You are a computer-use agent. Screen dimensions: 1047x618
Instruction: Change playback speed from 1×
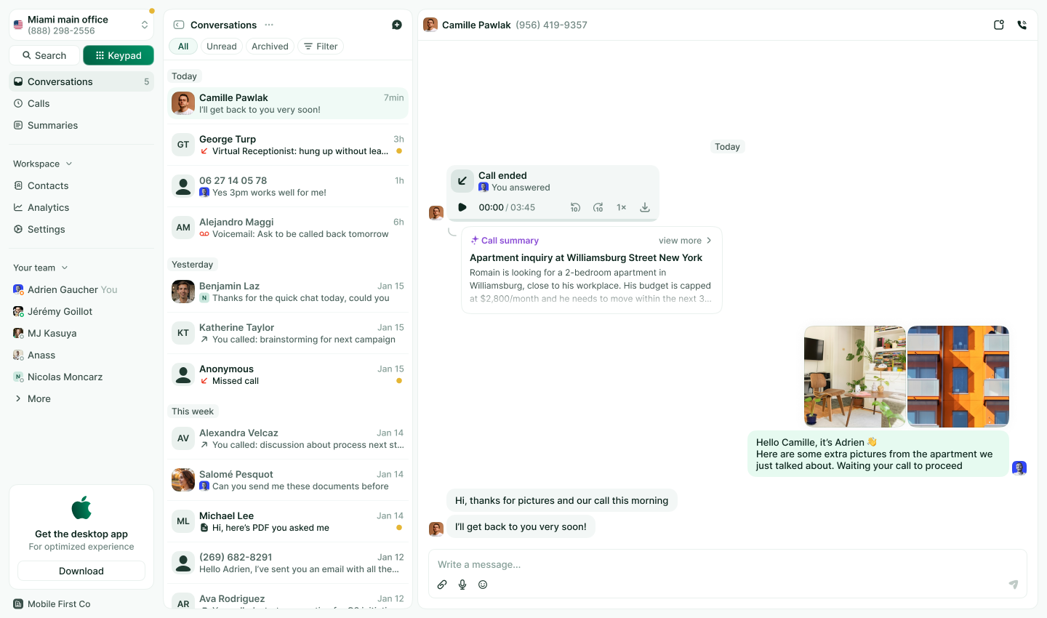click(x=622, y=207)
